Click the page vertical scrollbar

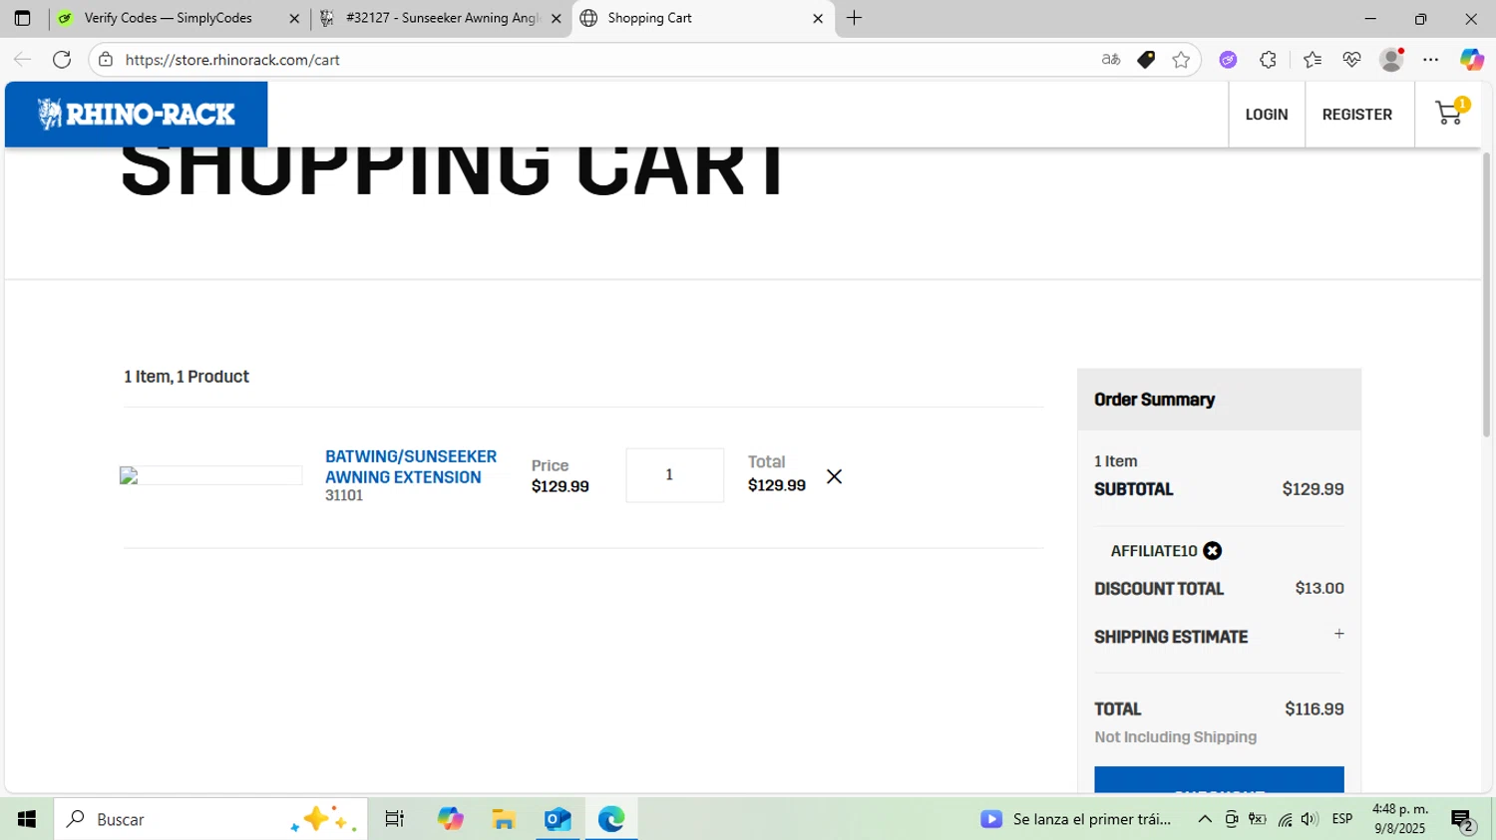1486,296
